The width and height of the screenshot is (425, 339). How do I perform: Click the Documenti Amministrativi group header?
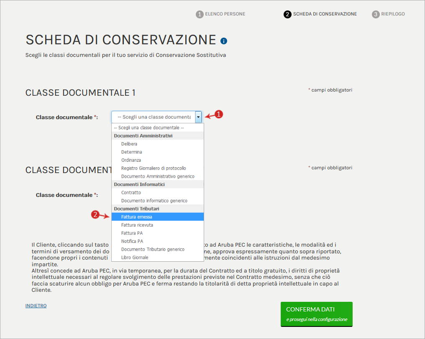pos(157,136)
